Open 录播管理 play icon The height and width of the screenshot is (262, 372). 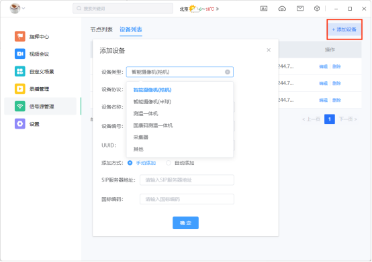(x=20, y=88)
